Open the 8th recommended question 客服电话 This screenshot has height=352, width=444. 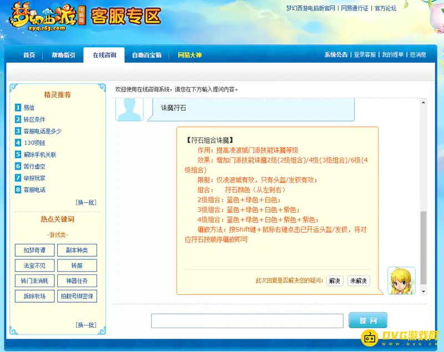click(x=34, y=190)
